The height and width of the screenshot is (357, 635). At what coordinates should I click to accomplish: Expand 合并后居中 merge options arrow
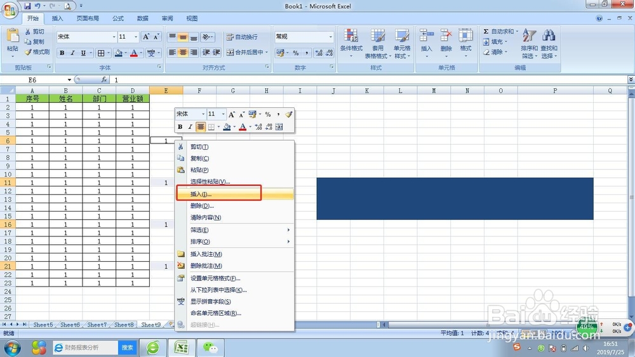(267, 52)
